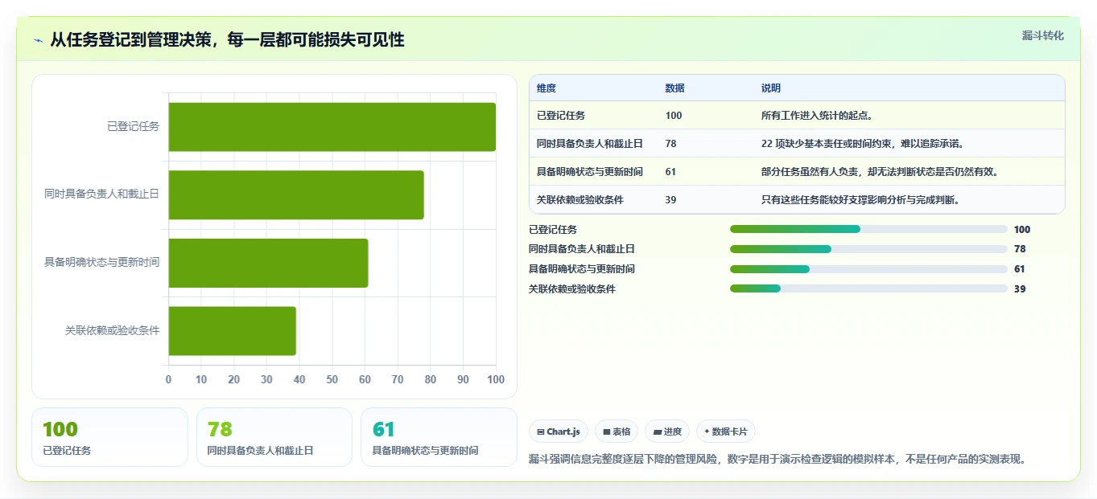The height and width of the screenshot is (499, 1097).
Task: Click the description starting with 只有这些任务能较好支撑
Action: [909, 199]
